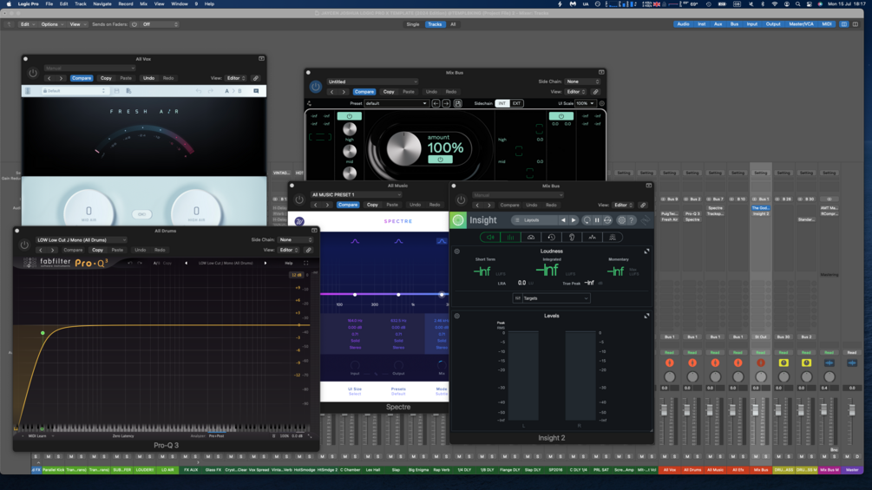Toggle amount power button below 100%
This screenshot has height=490, width=872.
[440, 160]
